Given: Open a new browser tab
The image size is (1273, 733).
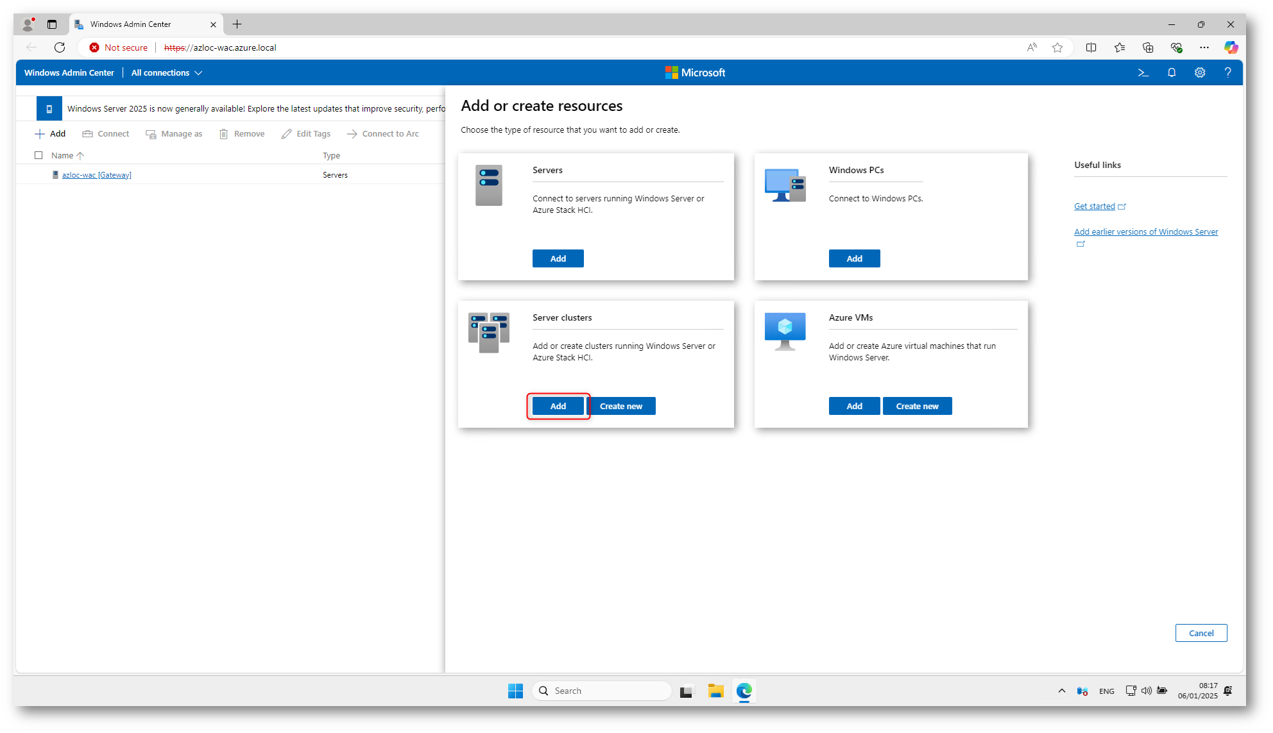Looking at the screenshot, I should point(237,24).
